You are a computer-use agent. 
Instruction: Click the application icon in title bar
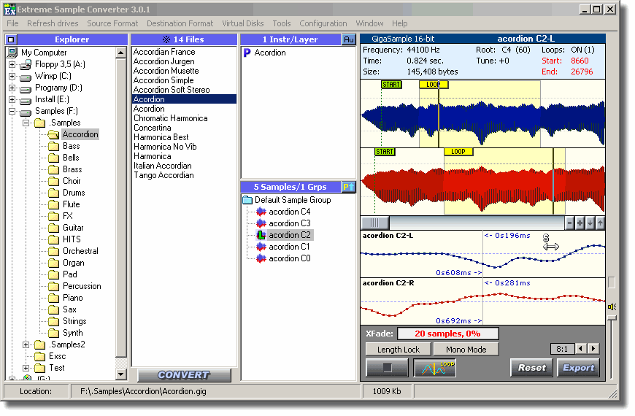9,9
